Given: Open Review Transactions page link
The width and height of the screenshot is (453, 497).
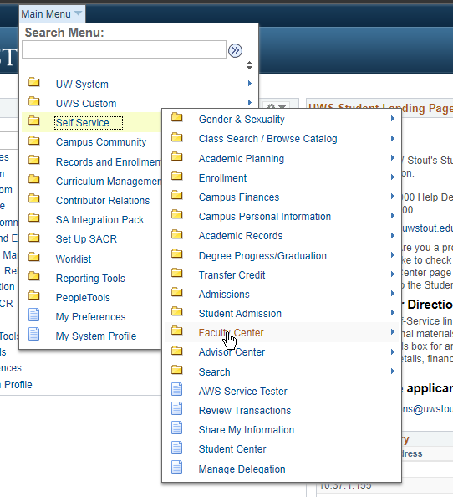Looking at the screenshot, I should (245, 411).
